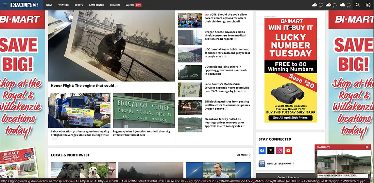Click the Mobile Crisis Services sign thumbnail

(190, 90)
